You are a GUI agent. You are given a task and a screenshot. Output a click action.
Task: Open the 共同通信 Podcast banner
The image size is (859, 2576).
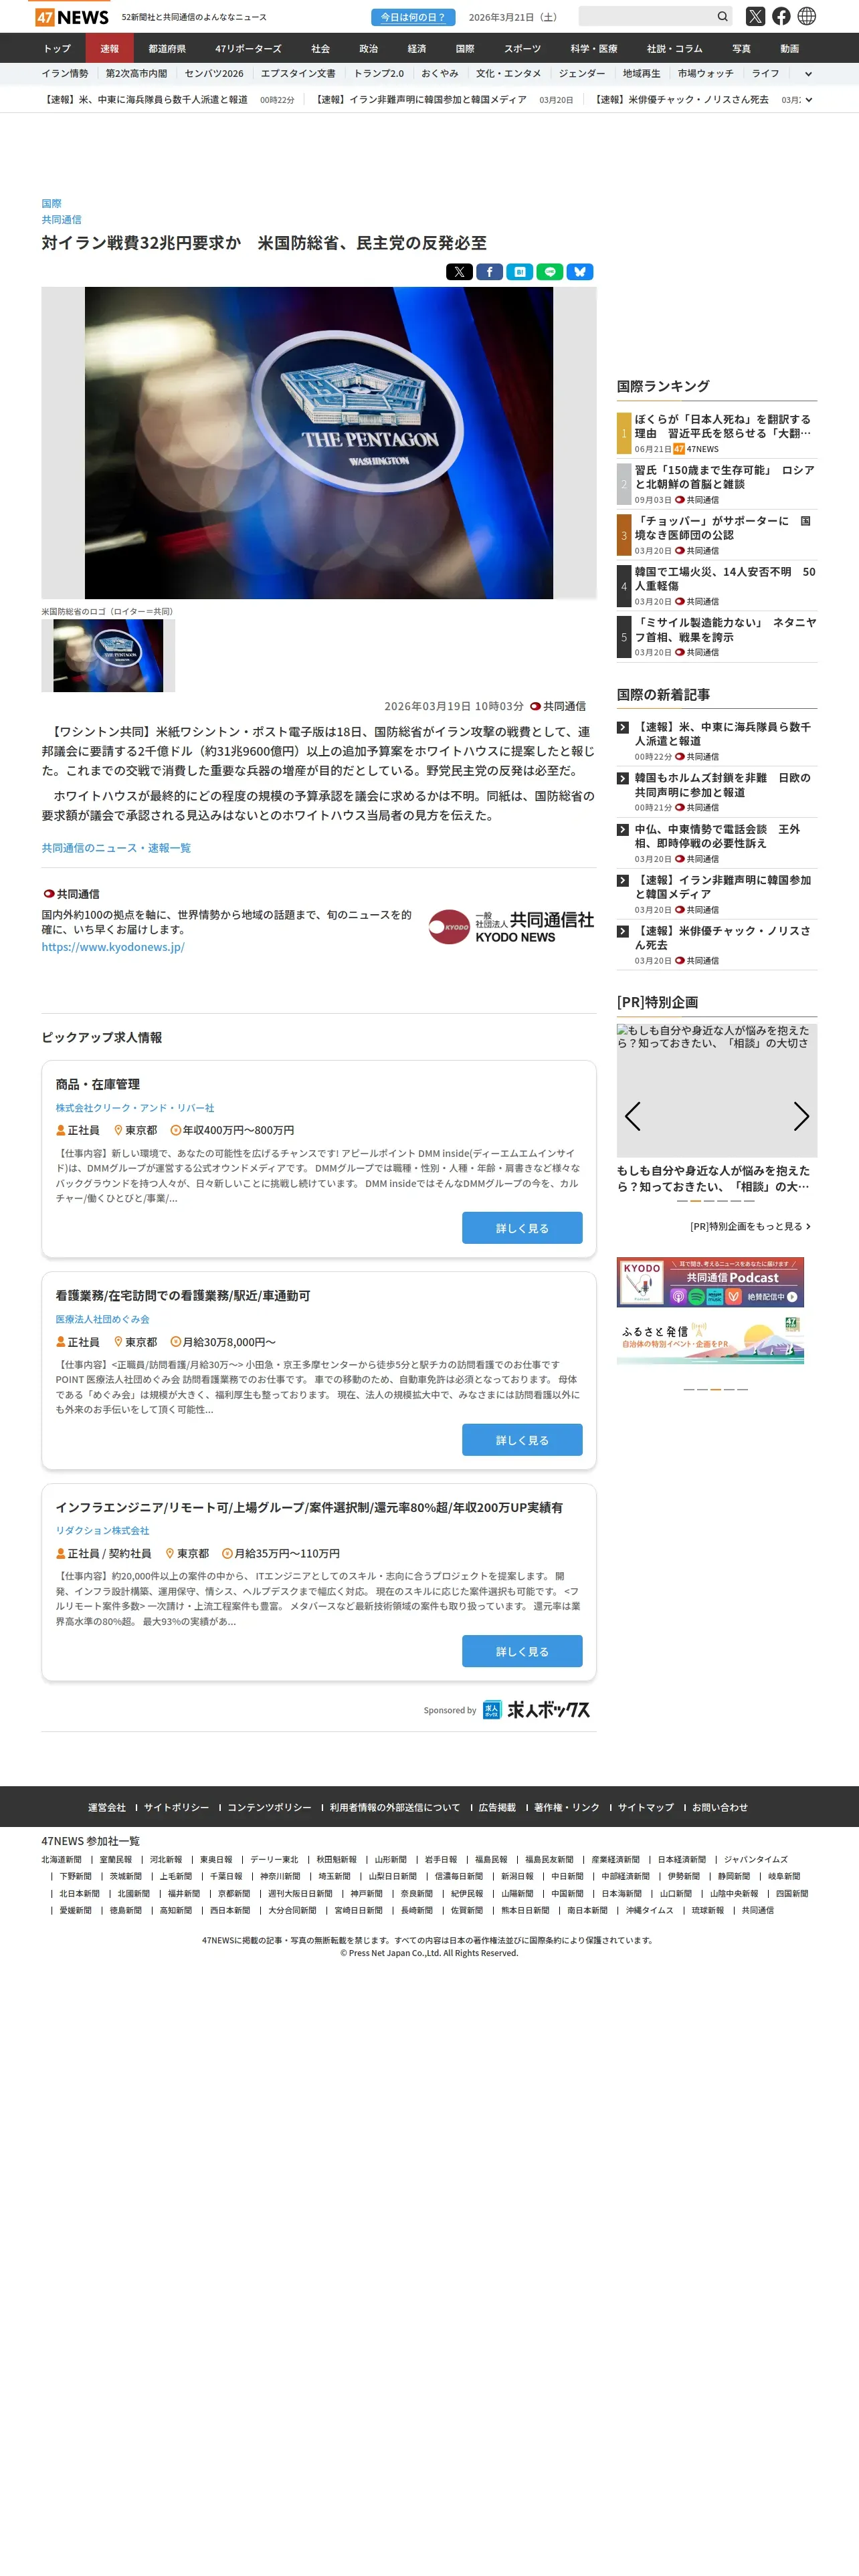point(710,1282)
